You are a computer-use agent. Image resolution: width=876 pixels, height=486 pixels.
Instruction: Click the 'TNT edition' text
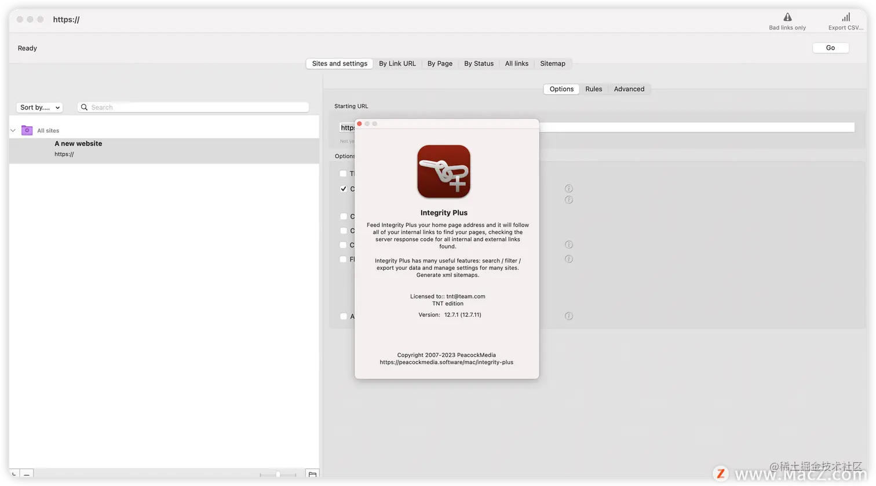448,304
